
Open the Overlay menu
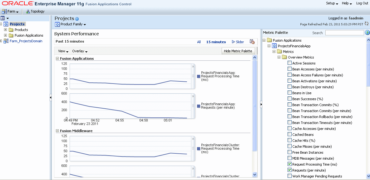pos(80,51)
